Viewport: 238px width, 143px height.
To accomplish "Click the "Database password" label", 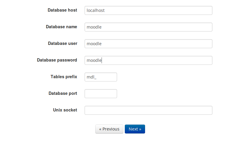I will (x=57, y=60).
